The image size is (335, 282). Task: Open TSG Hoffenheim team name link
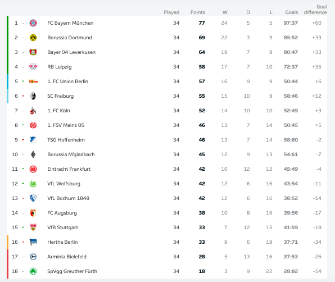click(66, 140)
